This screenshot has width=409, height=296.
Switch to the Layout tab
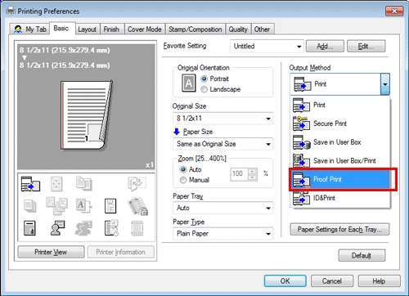click(88, 29)
